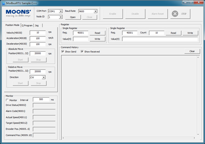The image size is (205, 144).
Task: Click the Actual Speed(40011) field
Action: pos(44,117)
